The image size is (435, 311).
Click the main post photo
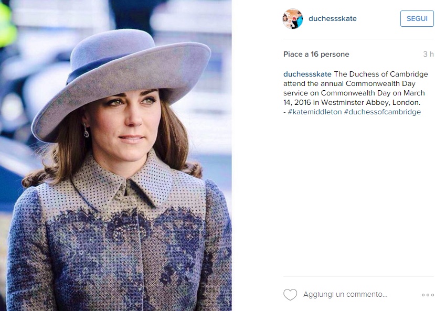[x=116, y=155]
